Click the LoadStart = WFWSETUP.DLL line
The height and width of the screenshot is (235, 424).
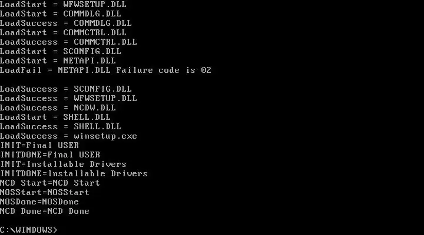click(63, 4)
